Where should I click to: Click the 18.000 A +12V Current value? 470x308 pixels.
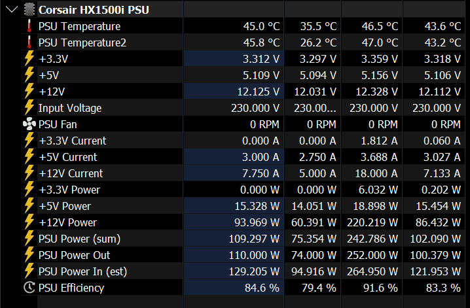click(x=376, y=173)
